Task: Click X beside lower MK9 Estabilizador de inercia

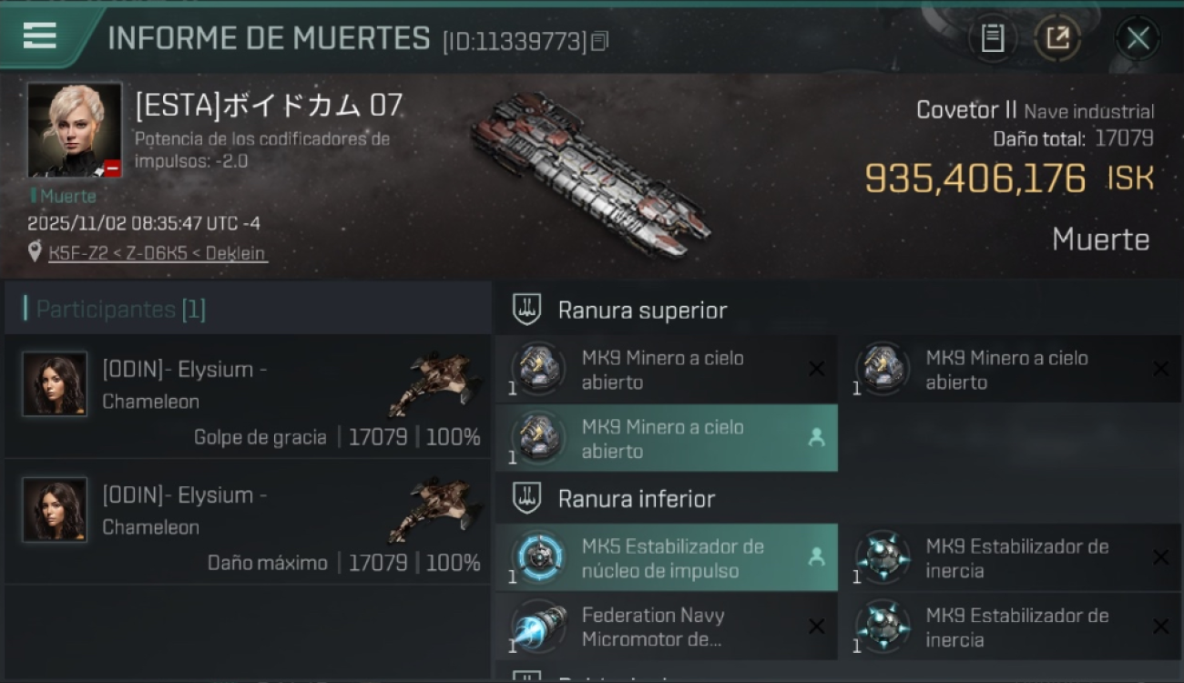Action: coord(1160,627)
